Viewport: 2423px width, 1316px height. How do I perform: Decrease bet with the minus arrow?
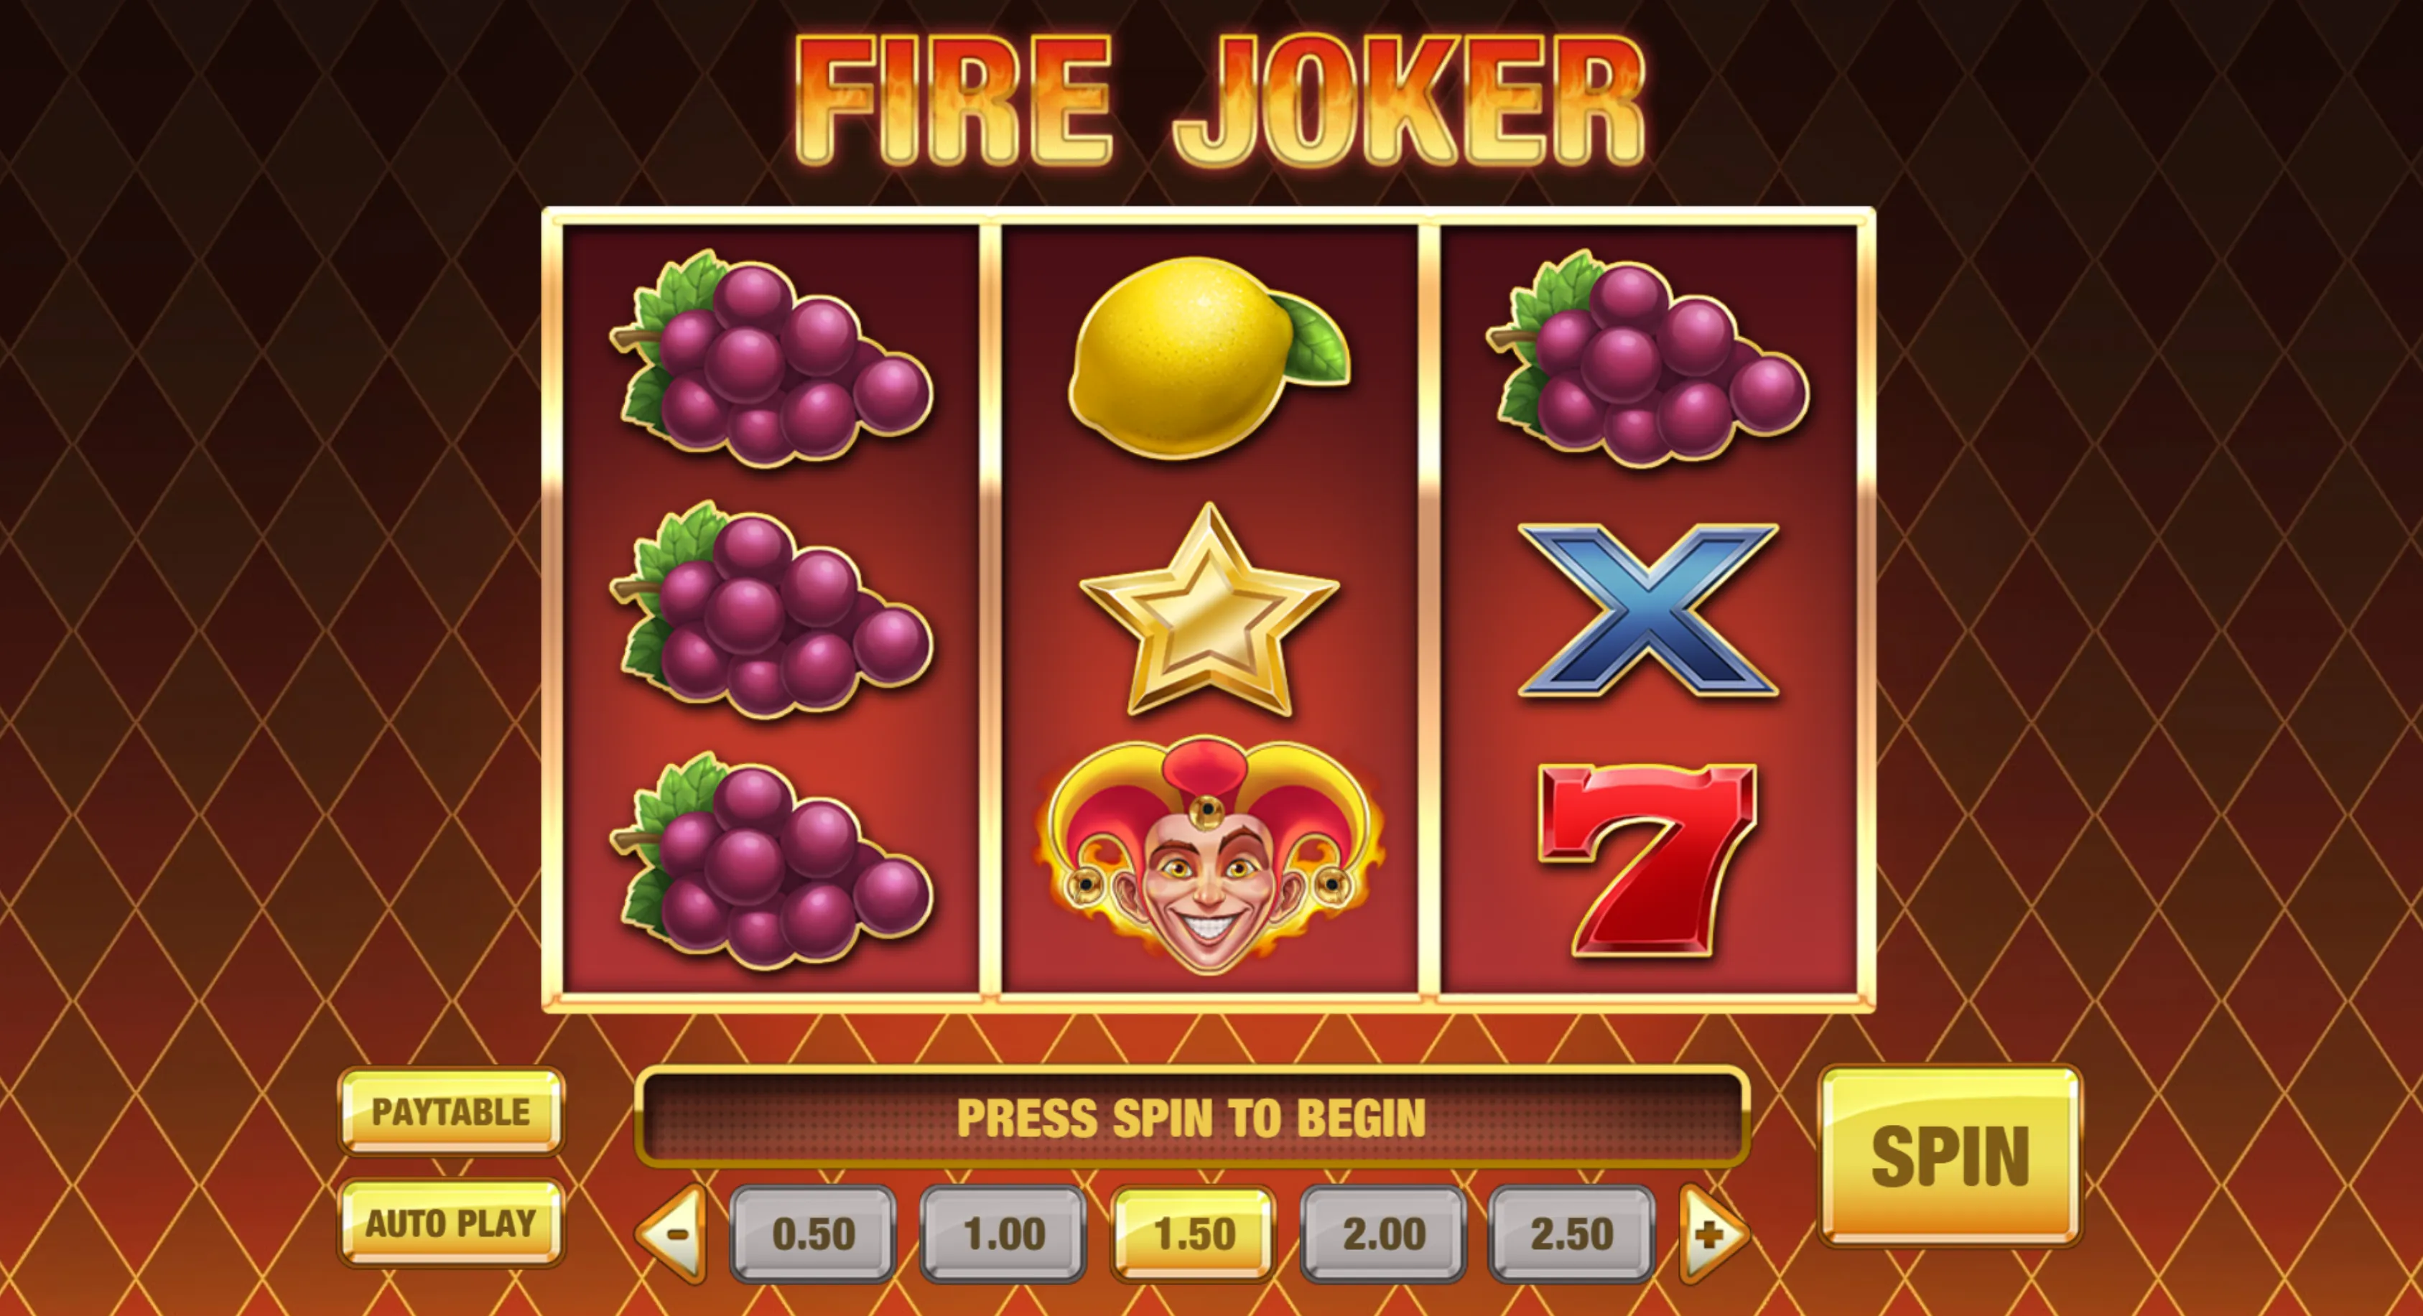(x=671, y=1234)
